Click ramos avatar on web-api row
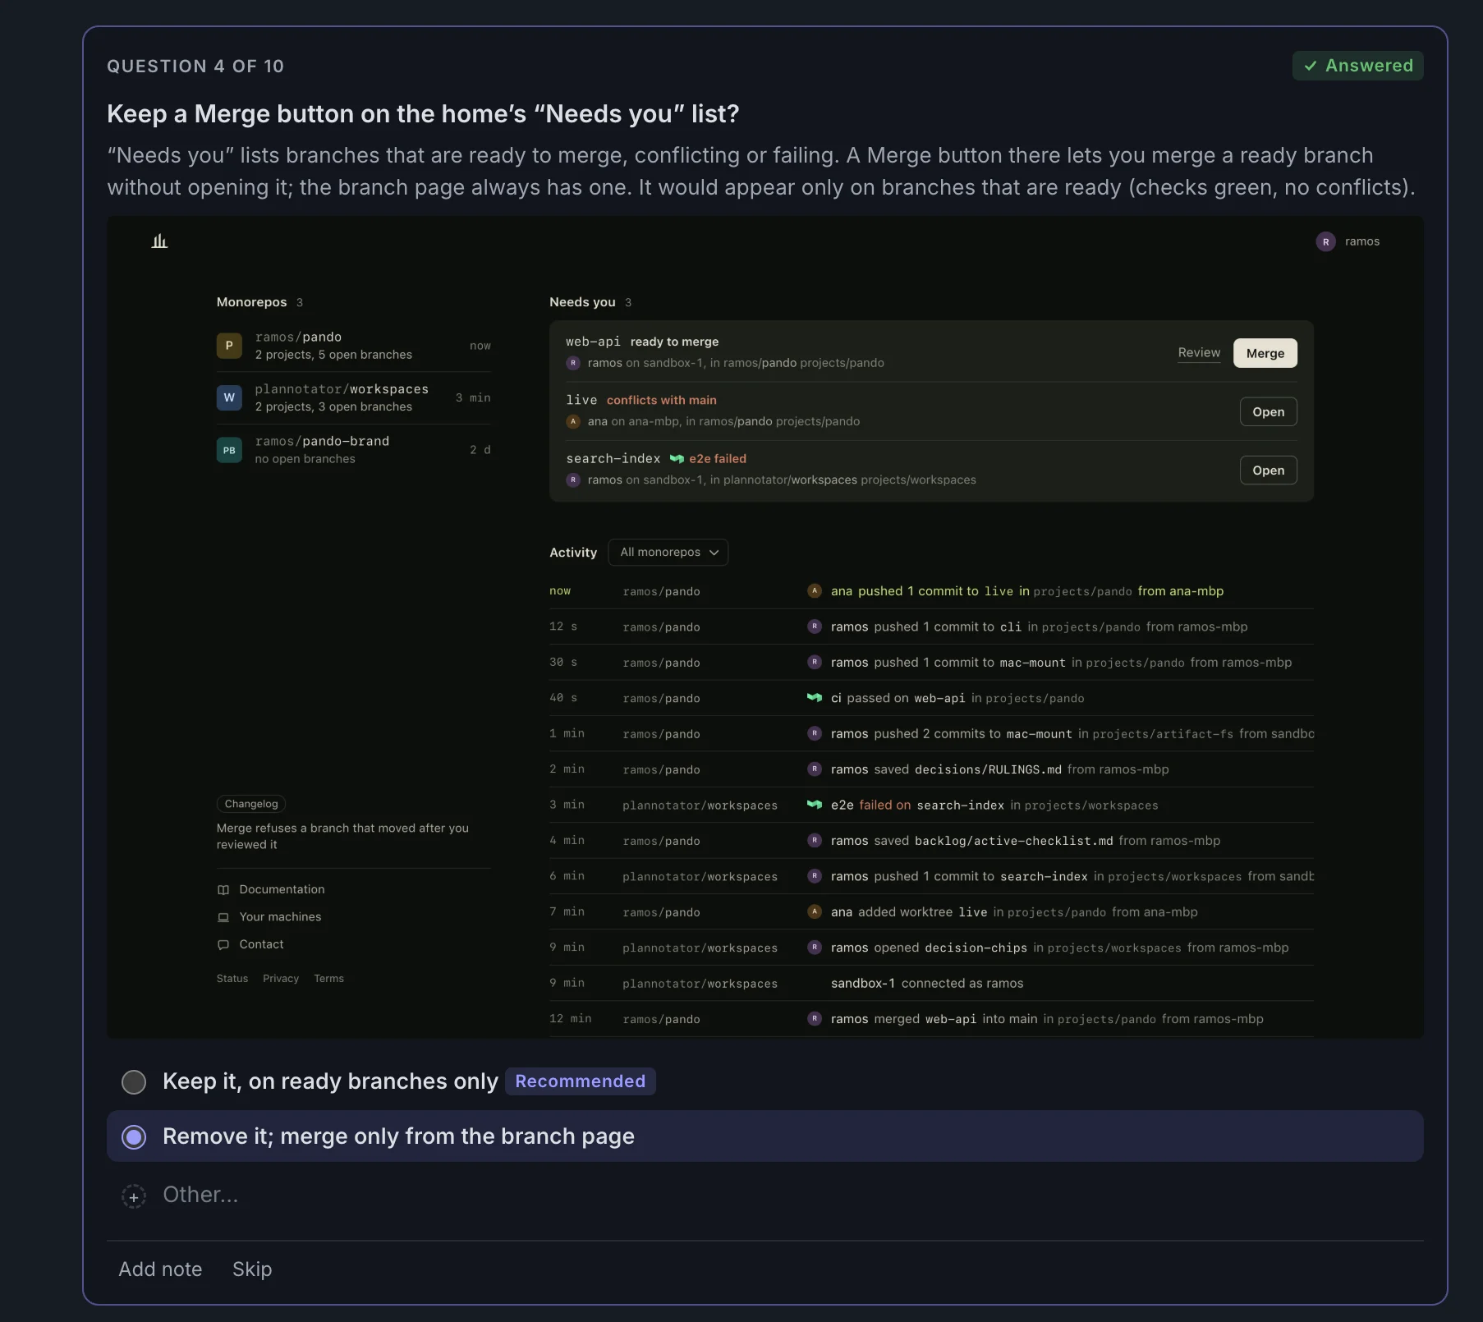The height and width of the screenshot is (1322, 1483). coord(573,363)
